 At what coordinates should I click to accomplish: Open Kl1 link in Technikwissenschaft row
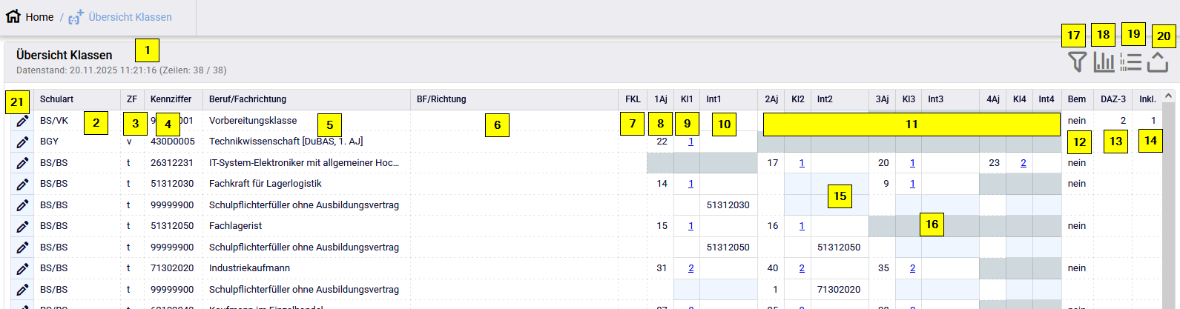(690, 142)
